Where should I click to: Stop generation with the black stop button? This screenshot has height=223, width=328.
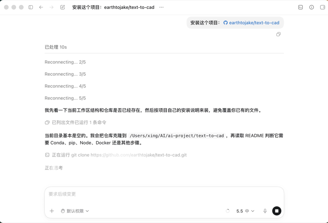coord(277,211)
